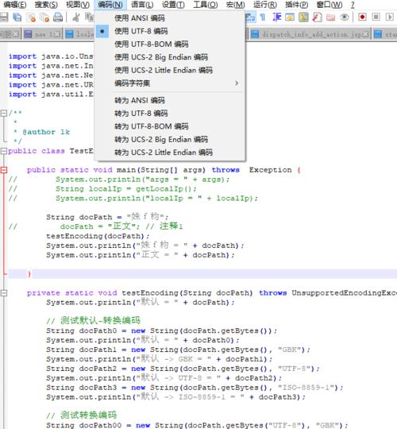This screenshot has height=429, width=397.
Task: Open the 宏(M) menu
Action: 235,5
